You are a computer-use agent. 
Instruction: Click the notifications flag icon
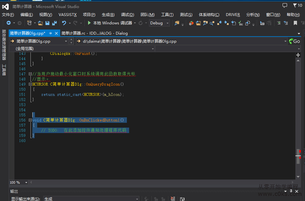point(295,5)
